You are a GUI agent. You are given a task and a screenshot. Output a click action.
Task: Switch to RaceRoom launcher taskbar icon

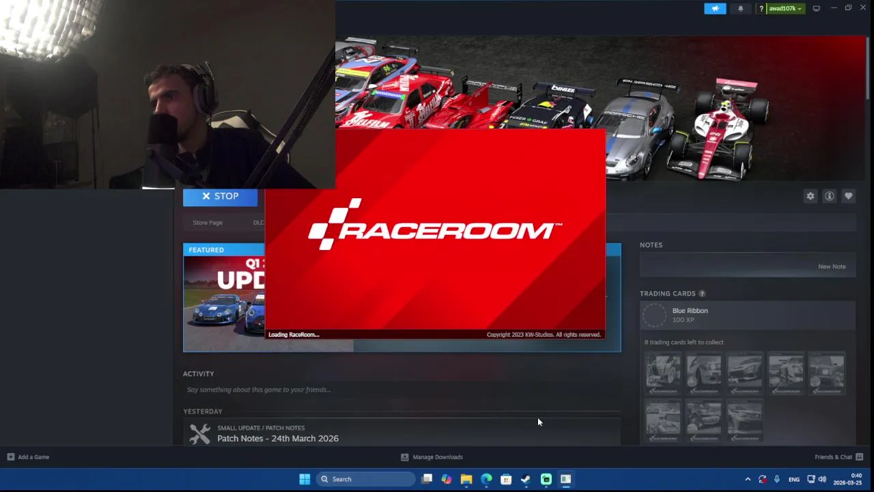click(566, 479)
